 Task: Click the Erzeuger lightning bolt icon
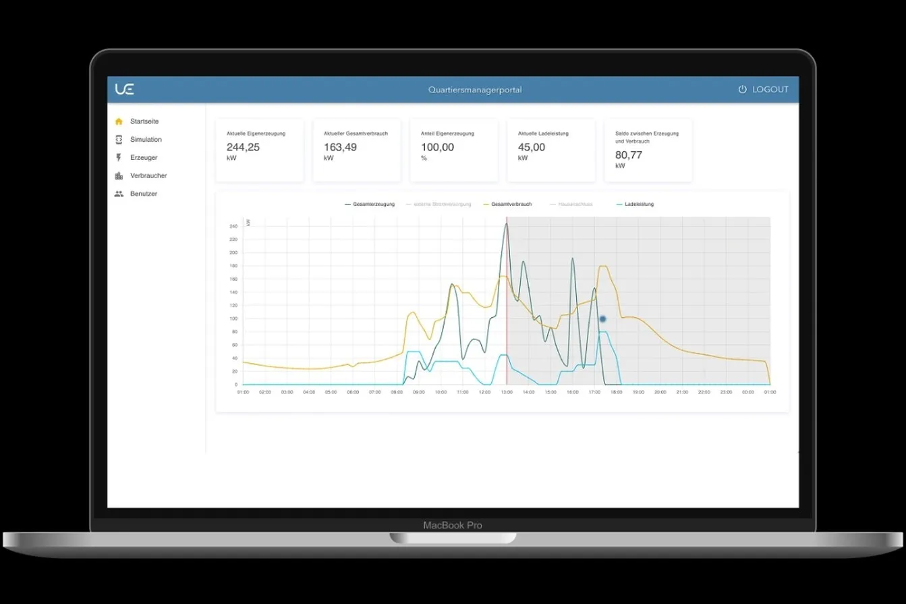pyautogui.click(x=119, y=157)
